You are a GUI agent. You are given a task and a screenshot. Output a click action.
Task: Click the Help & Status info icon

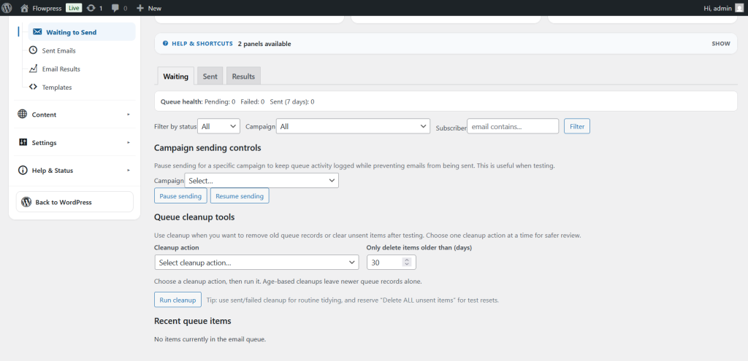(23, 170)
